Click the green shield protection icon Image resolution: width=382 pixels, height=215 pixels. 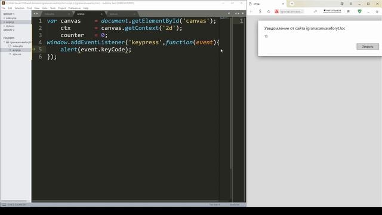359,11
